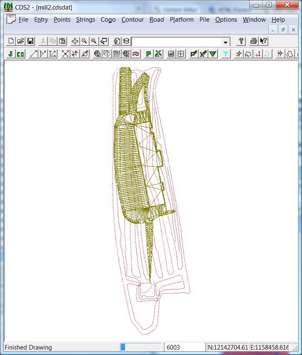Click the green CO toolbar icon

(20, 54)
